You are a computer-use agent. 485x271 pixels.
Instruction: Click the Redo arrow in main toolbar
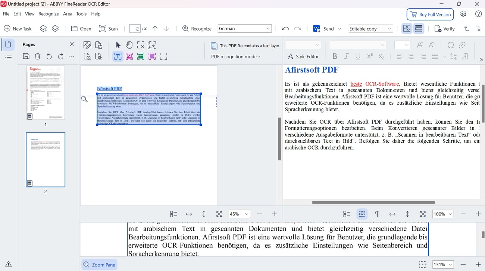tap(297, 29)
